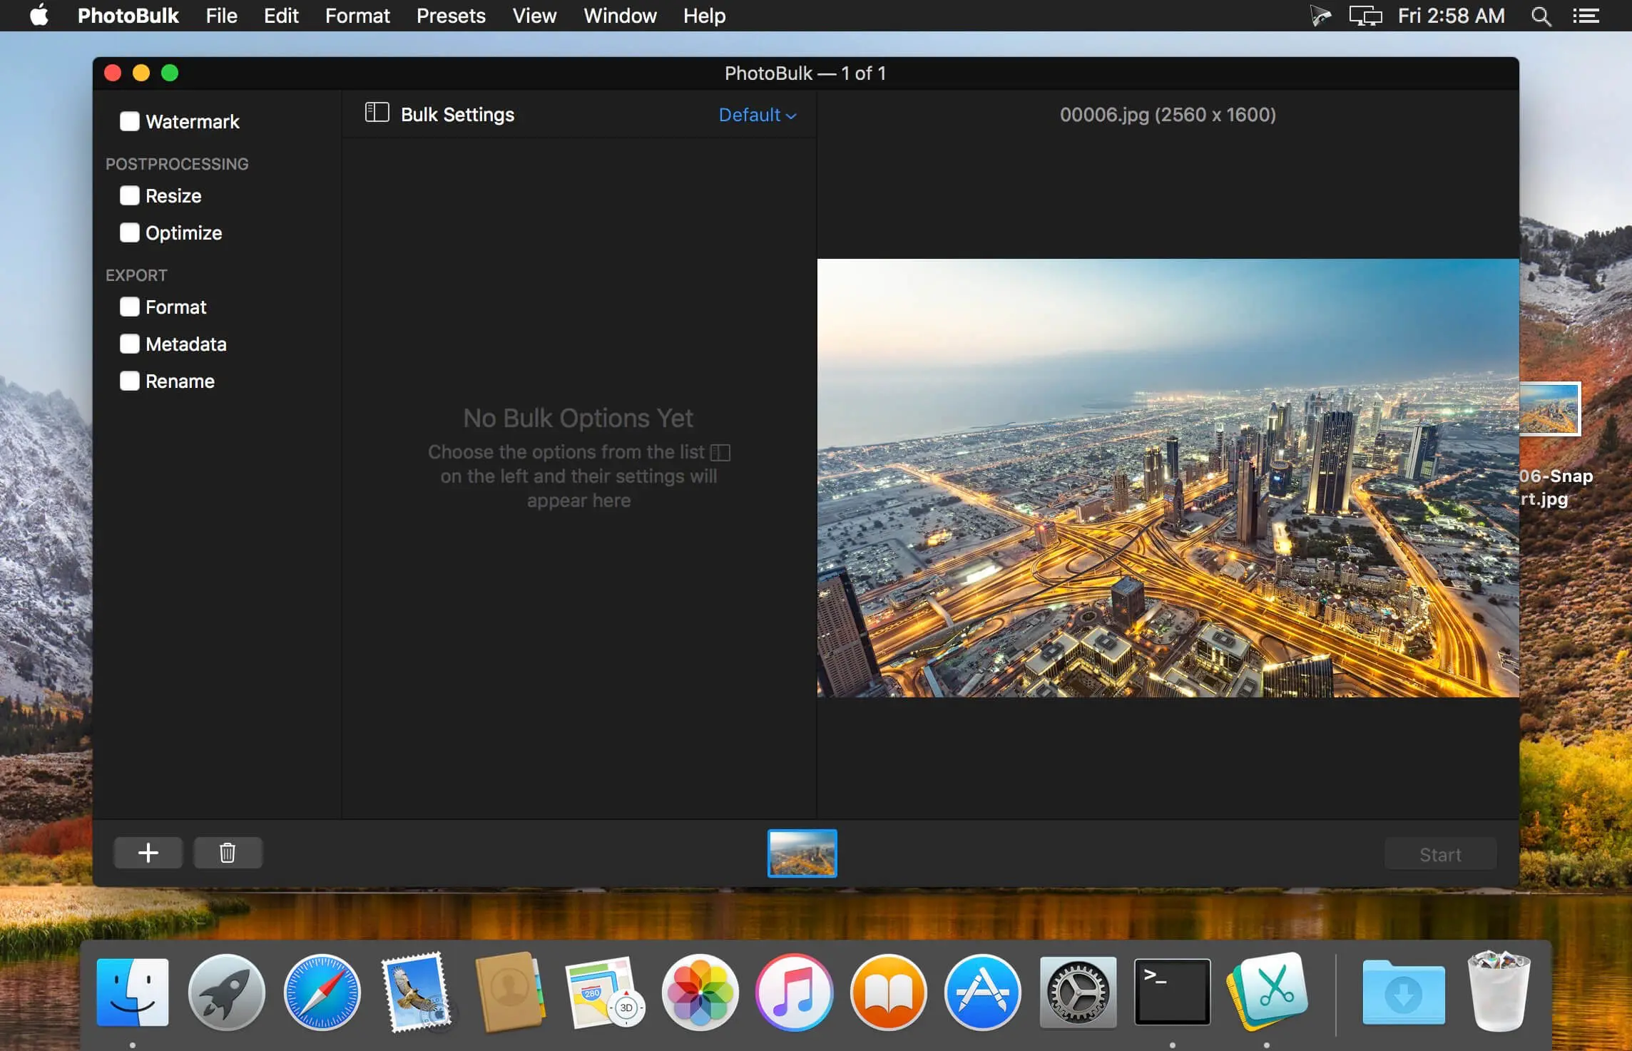
Task: Click the Delete image trash icon
Action: (228, 853)
